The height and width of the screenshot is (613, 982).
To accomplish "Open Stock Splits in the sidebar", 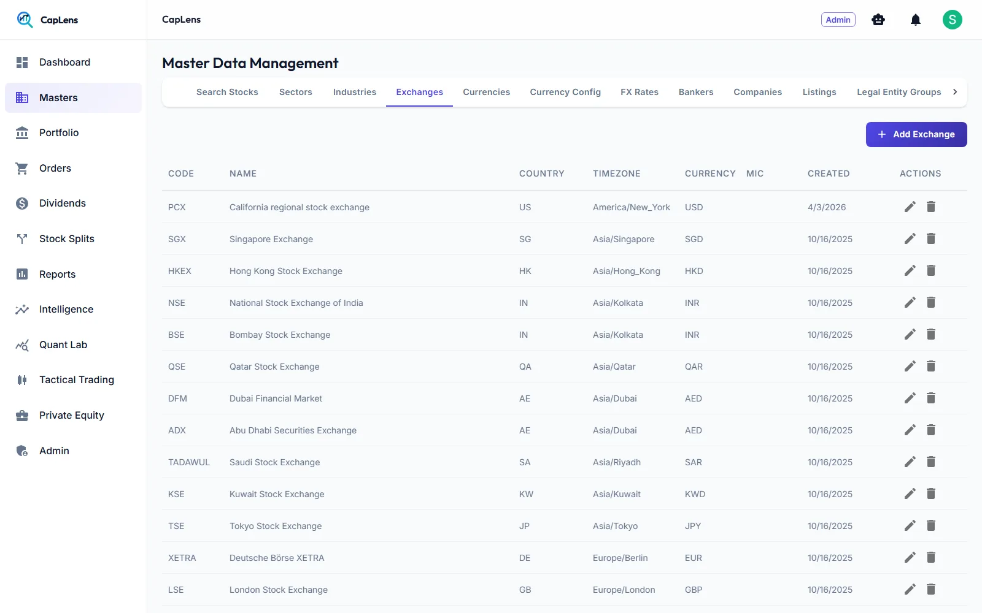I will [x=73, y=239].
